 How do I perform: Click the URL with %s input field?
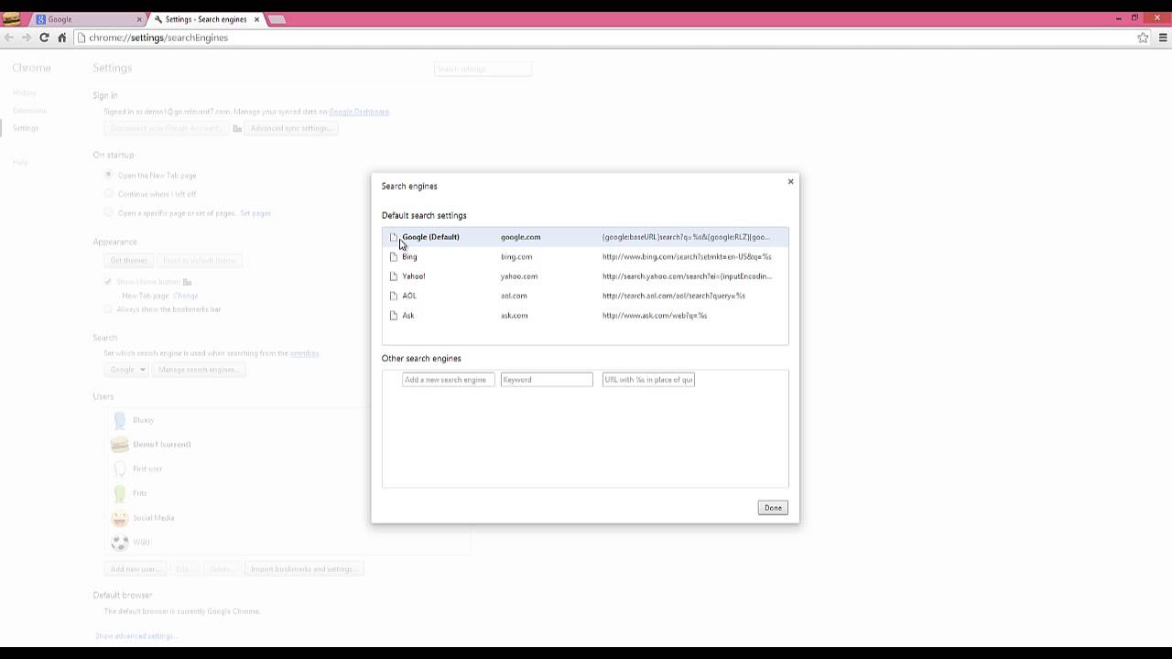[648, 380]
